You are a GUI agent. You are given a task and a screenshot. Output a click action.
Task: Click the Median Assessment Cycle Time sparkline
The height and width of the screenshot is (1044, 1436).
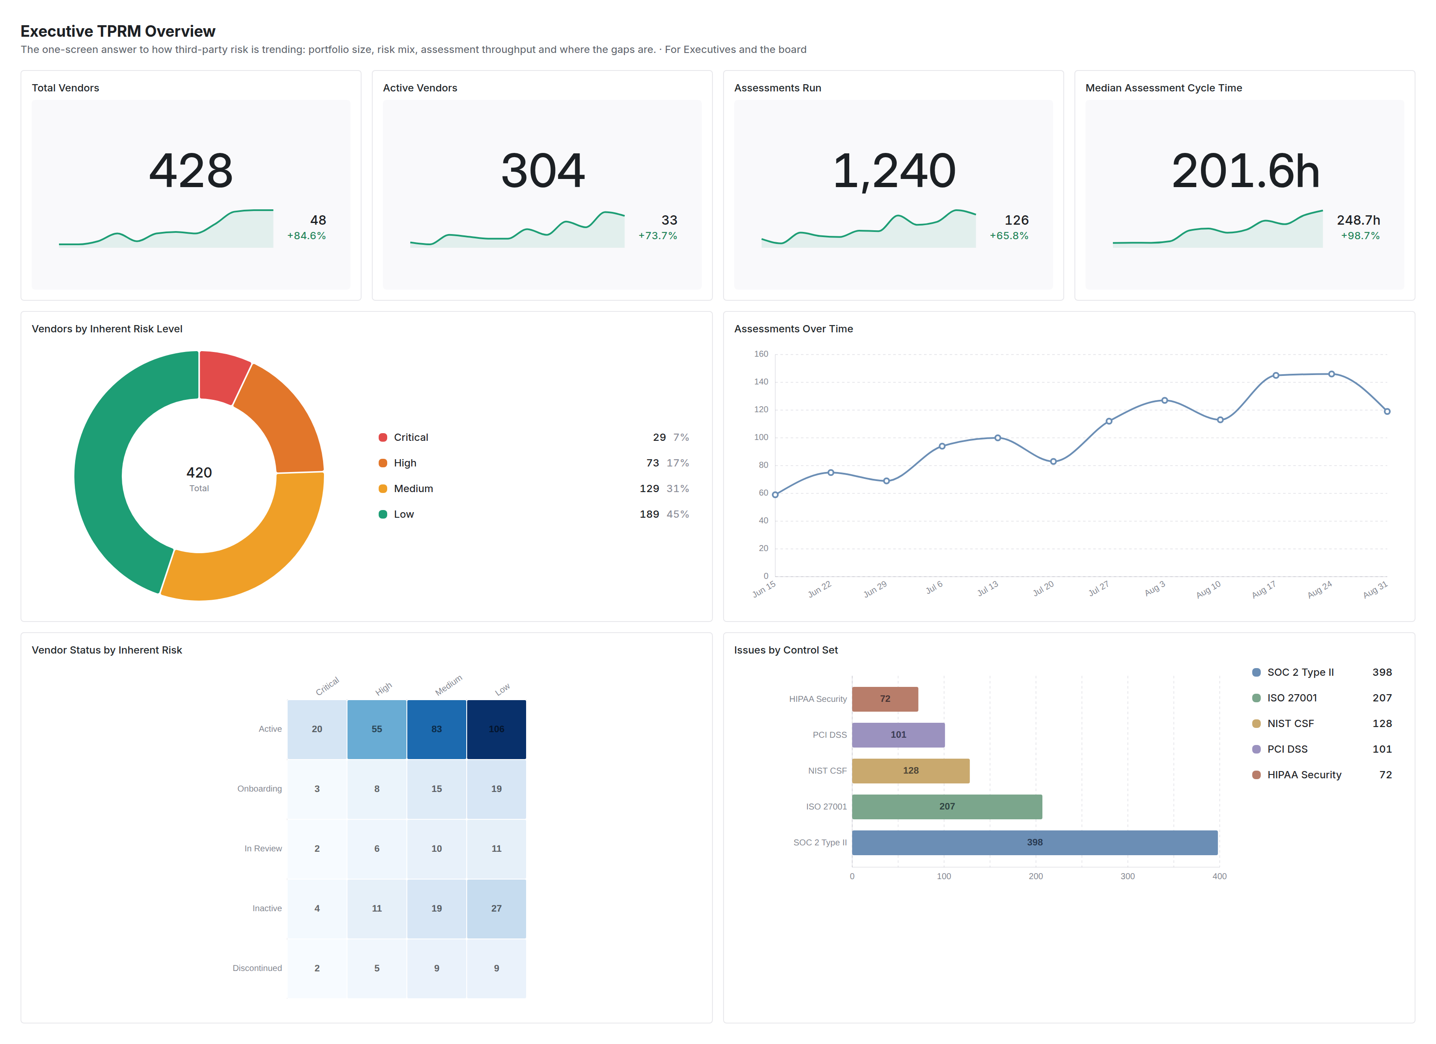[1218, 229]
